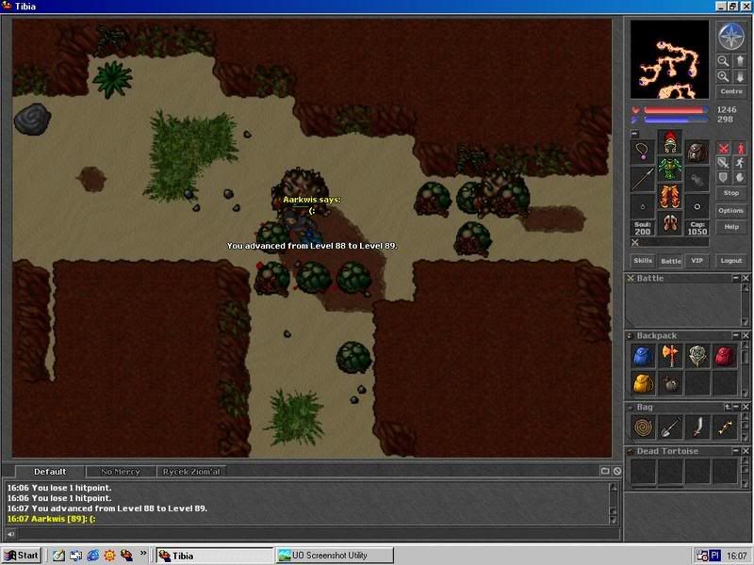Select the shovel in Bag
This screenshot has width=754, height=565.
click(x=670, y=428)
